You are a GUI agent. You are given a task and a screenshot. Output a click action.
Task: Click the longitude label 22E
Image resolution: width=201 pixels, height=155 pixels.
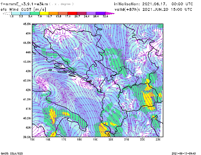click(142, 139)
